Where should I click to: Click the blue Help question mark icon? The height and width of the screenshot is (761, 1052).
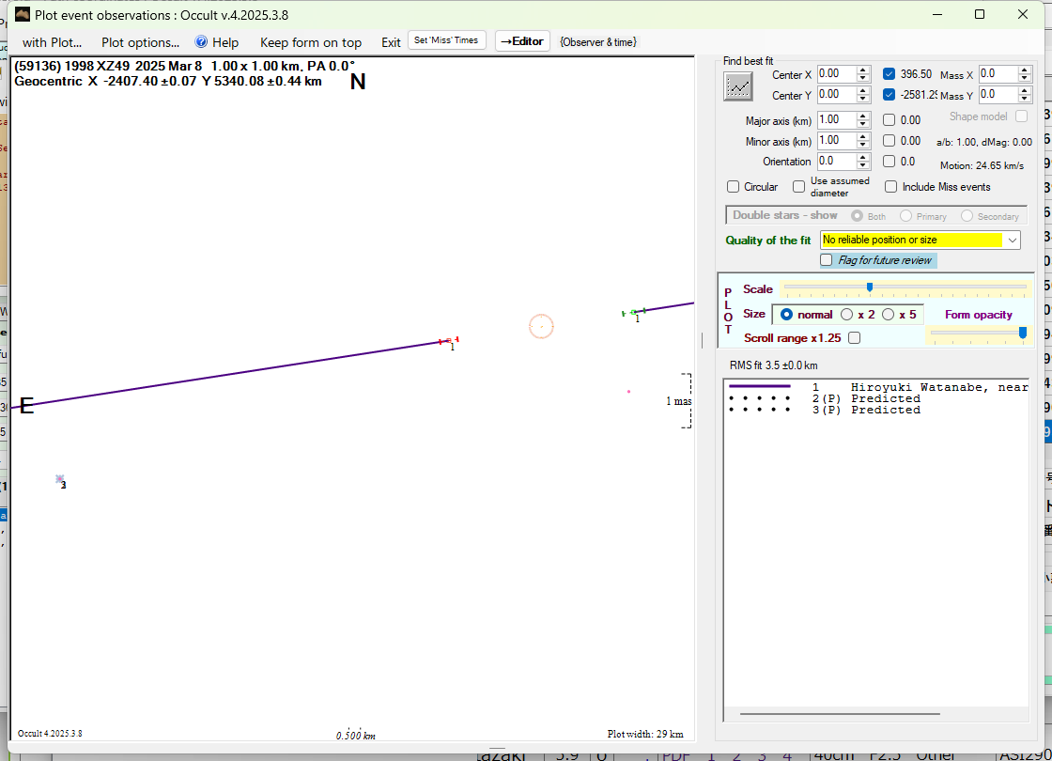201,42
